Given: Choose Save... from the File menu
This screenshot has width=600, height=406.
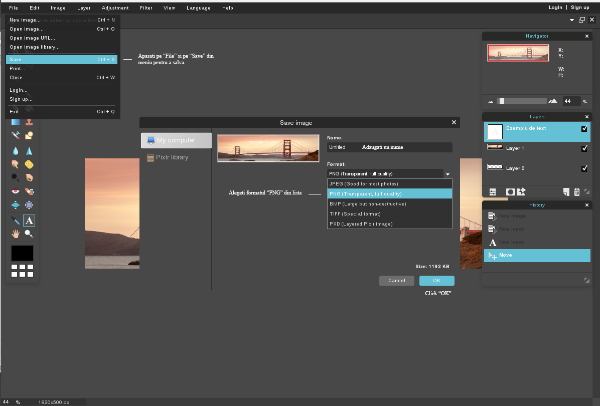Looking at the screenshot, I should click(62, 60).
